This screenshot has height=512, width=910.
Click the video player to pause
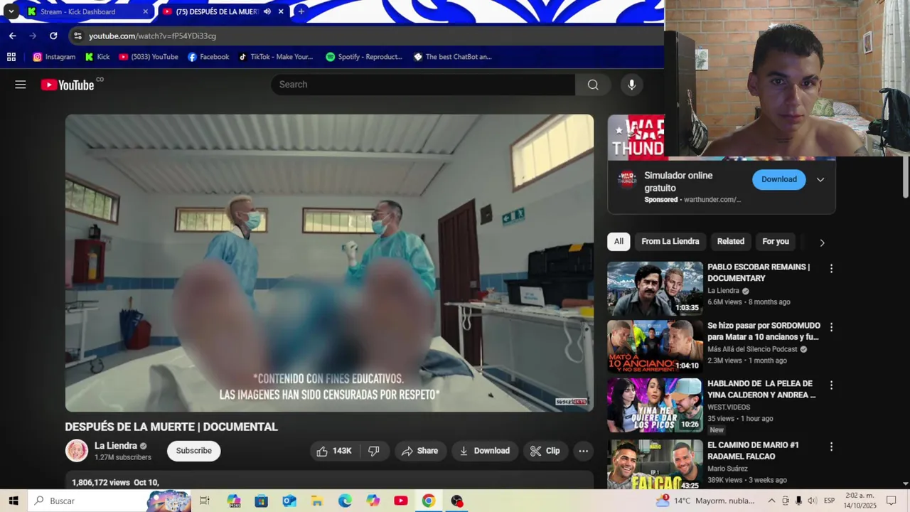[329, 263]
